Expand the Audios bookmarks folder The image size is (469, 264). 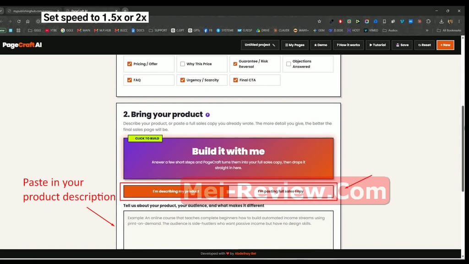tap(390, 30)
